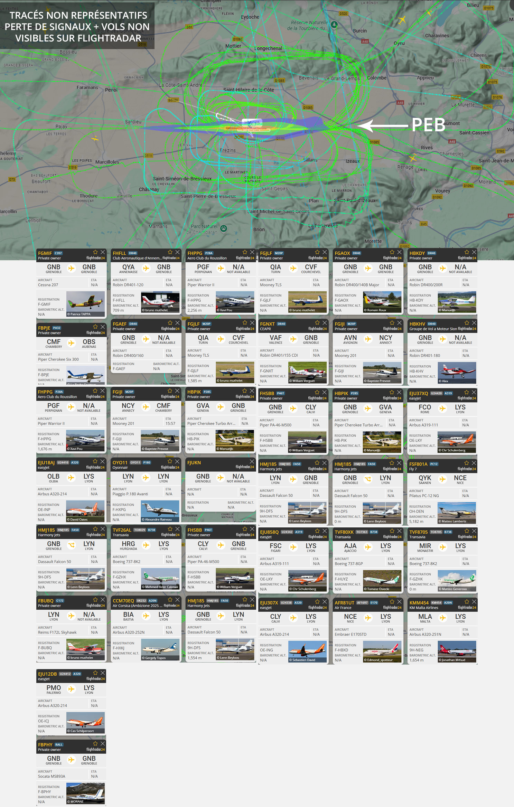Select the yellow aircraft icon near Renage
Screen dimensions: 514x807
pos(412,158)
